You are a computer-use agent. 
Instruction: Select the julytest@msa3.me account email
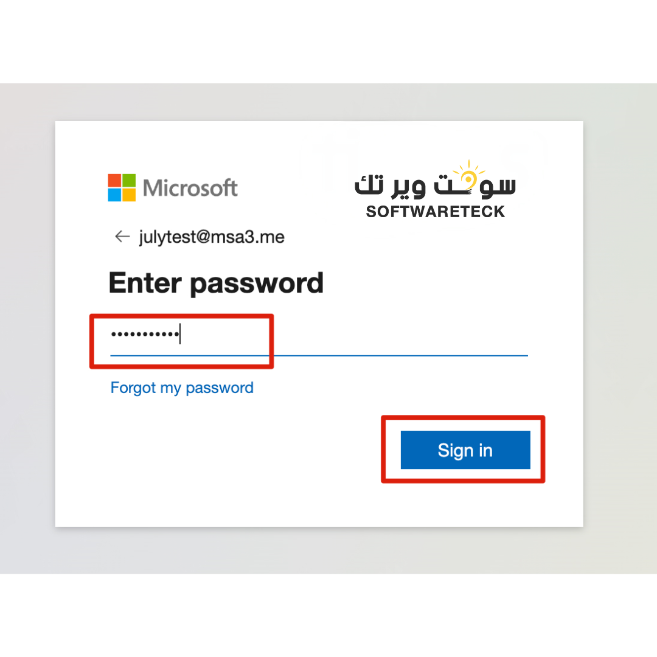212,237
